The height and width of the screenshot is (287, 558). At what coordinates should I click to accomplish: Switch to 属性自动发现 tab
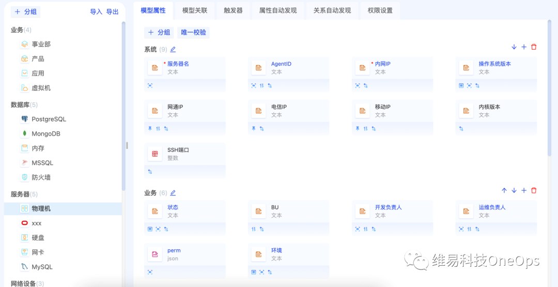(x=278, y=10)
